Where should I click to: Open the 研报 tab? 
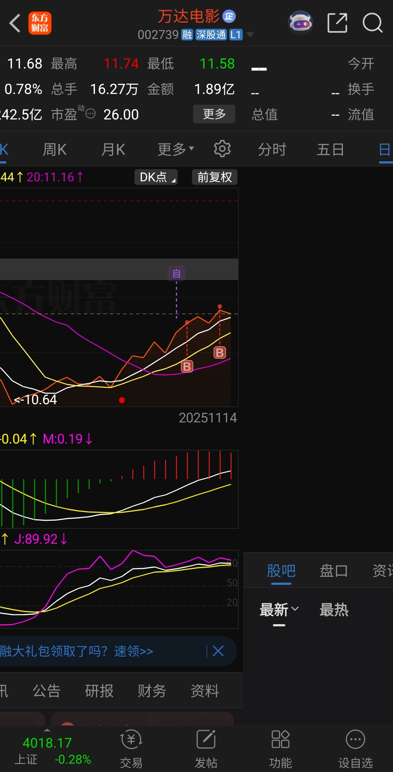[99, 691]
